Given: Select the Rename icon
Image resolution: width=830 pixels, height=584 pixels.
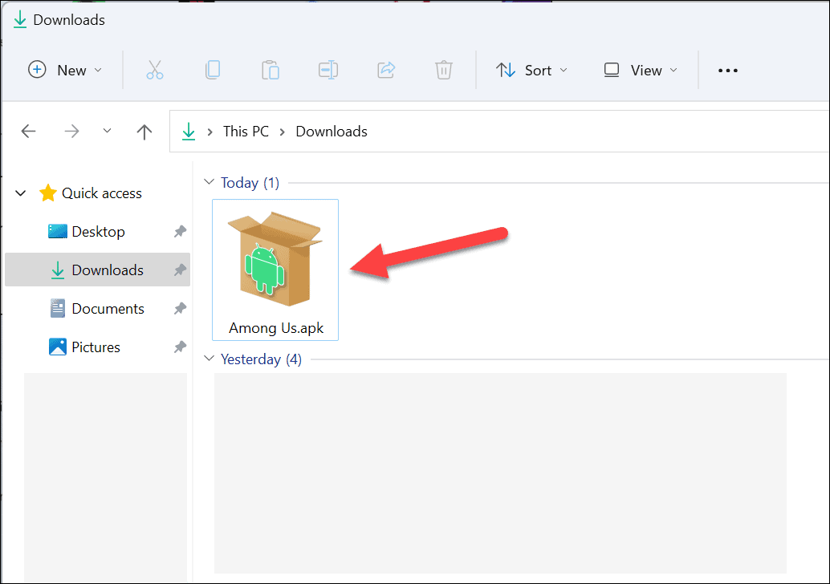Looking at the screenshot, I should coord(328,70).
